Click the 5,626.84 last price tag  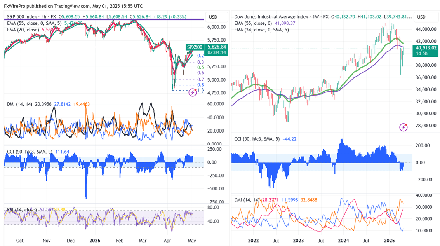(x=217, y=47)
